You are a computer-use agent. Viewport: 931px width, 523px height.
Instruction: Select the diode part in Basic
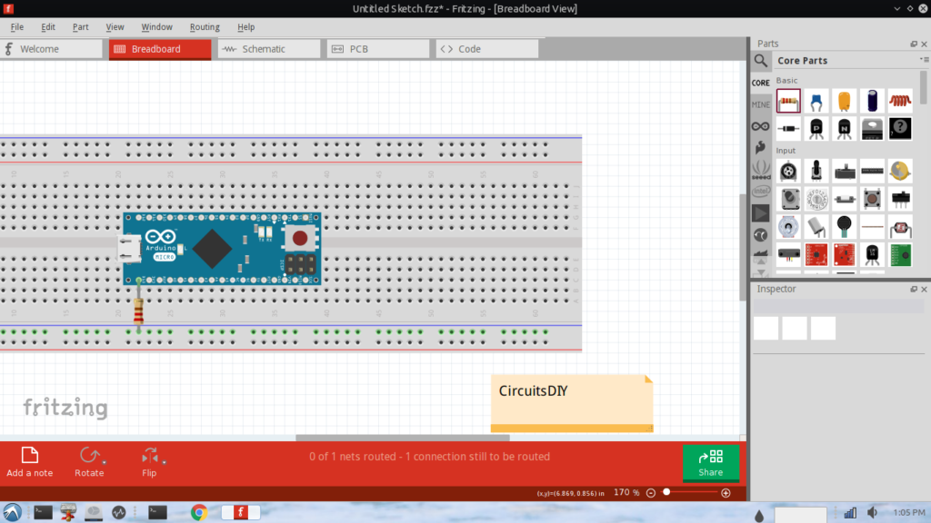tap(788, 129)
